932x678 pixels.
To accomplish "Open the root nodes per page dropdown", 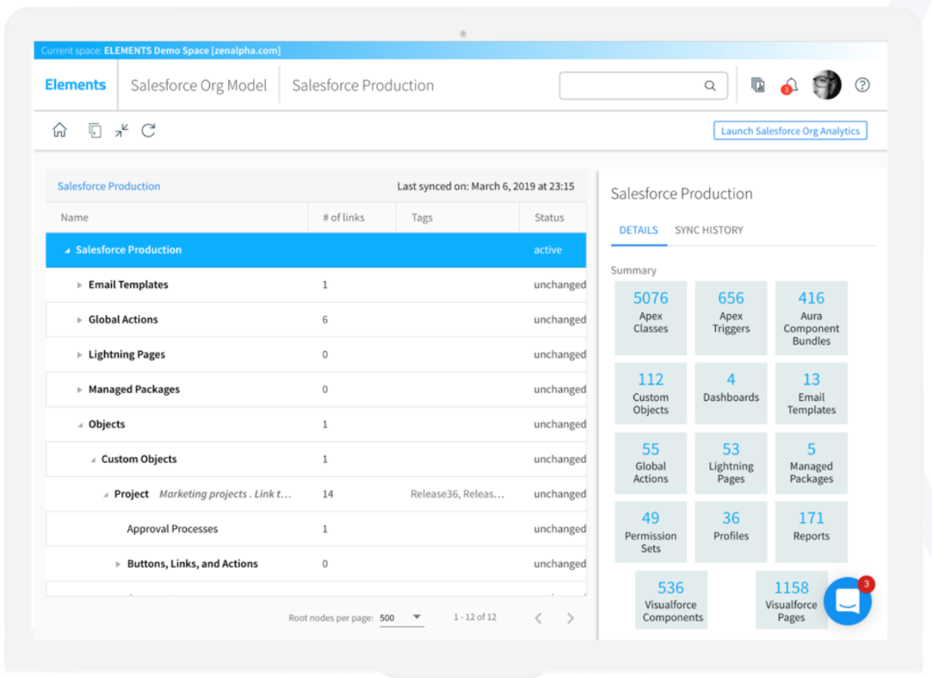I will (401, 618).
